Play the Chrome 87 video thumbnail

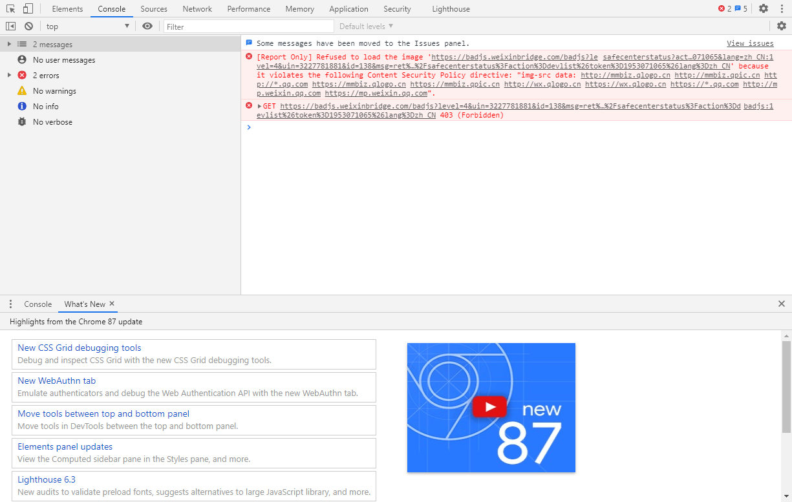pos(491,407)
